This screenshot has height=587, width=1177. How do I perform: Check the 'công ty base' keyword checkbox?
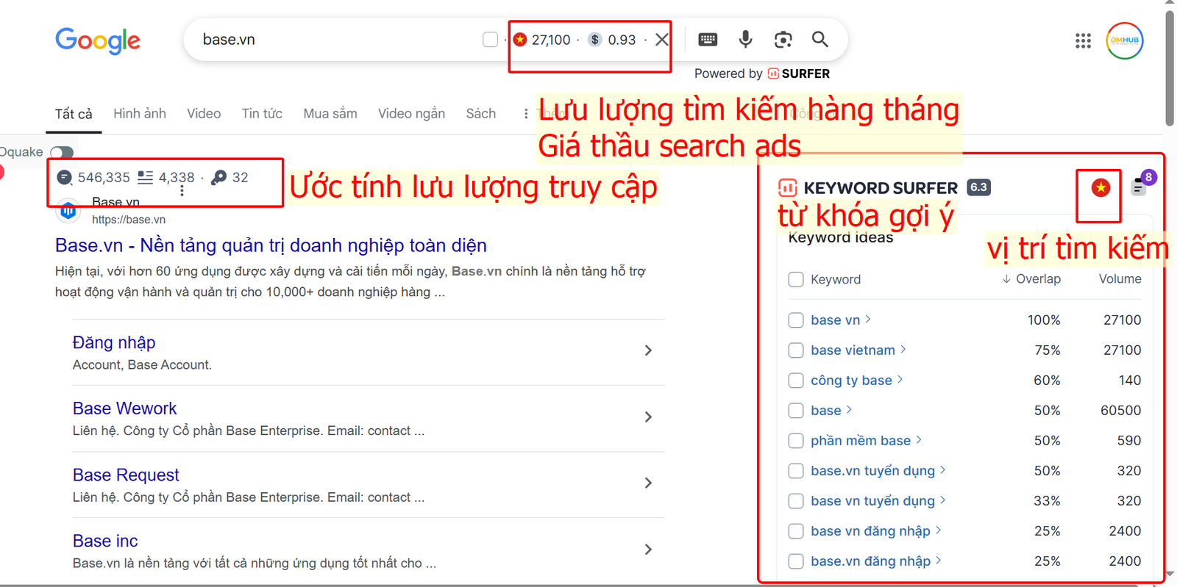pos(796,381)
